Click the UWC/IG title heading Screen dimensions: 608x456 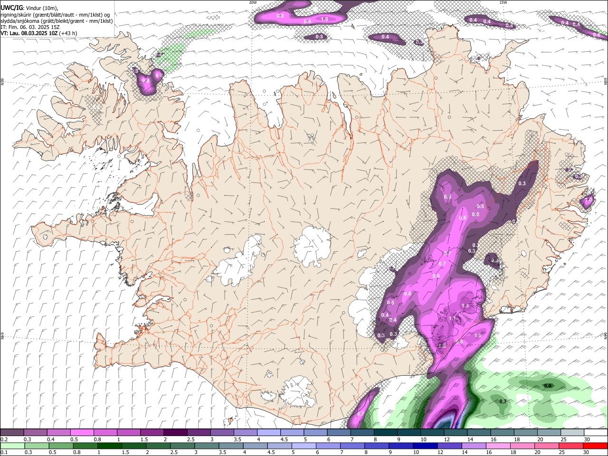[11, 8]
